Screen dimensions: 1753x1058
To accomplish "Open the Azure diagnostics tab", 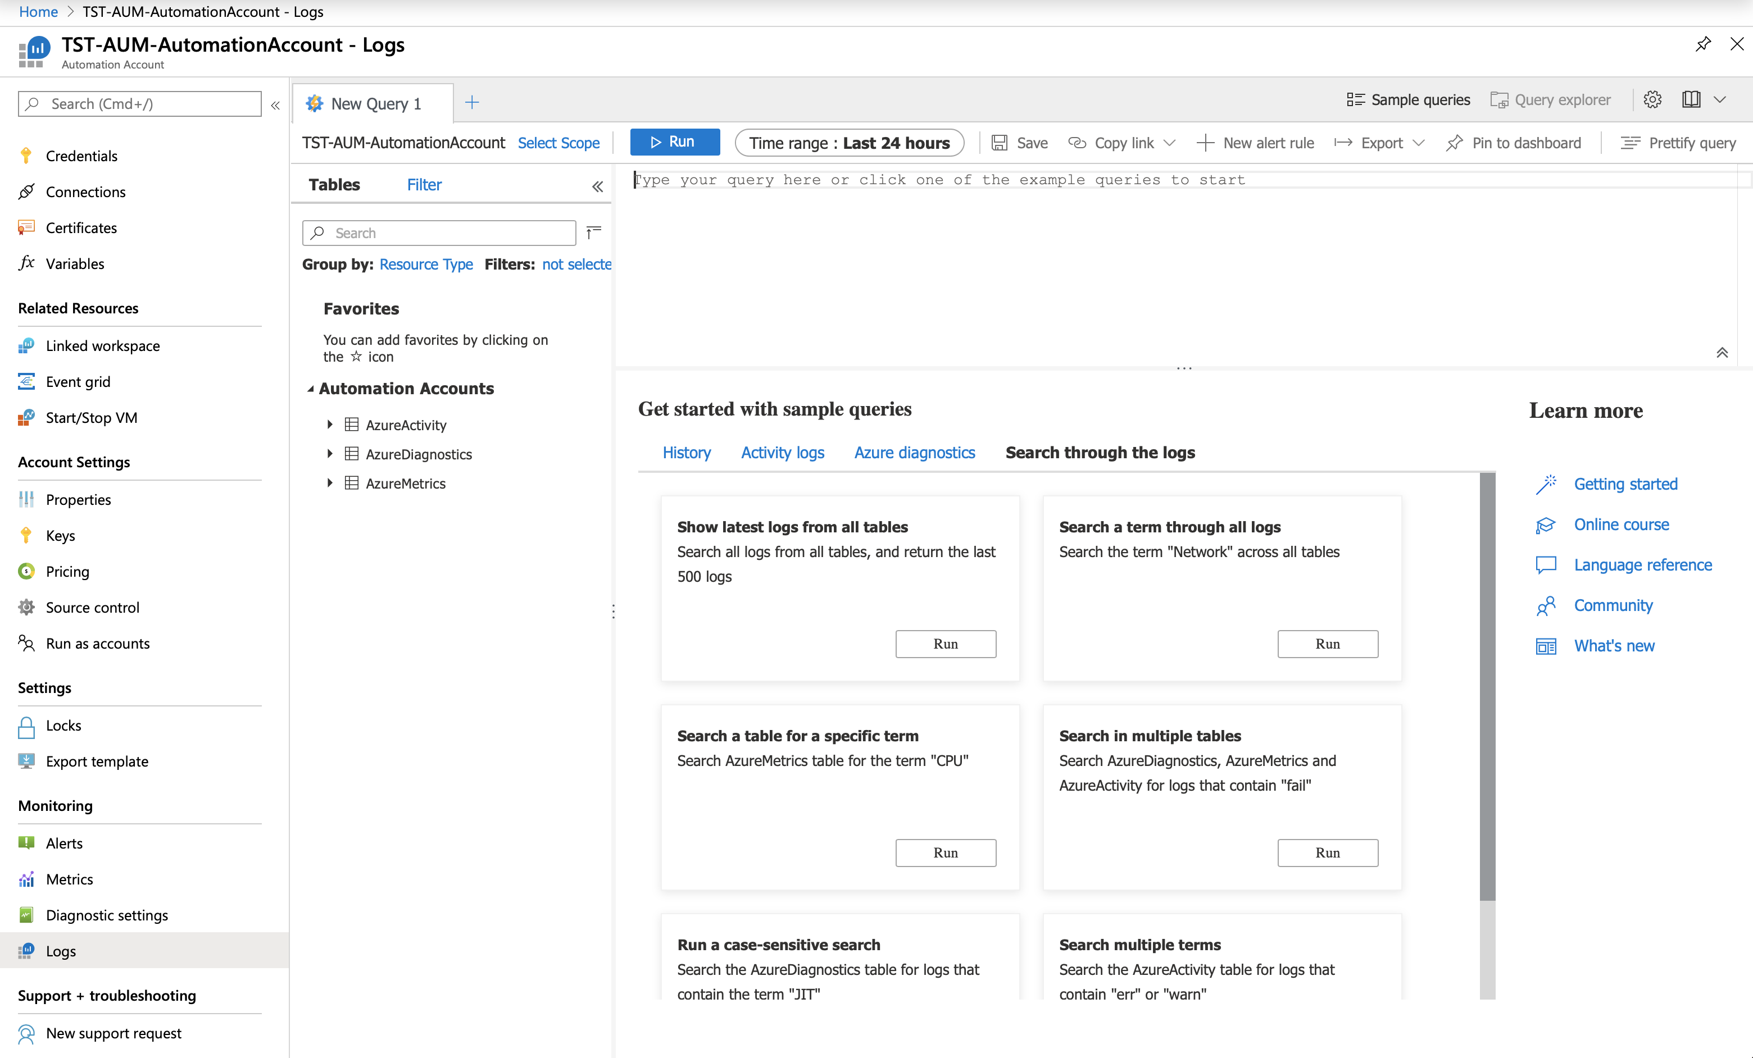I will [x=914, y=453].
